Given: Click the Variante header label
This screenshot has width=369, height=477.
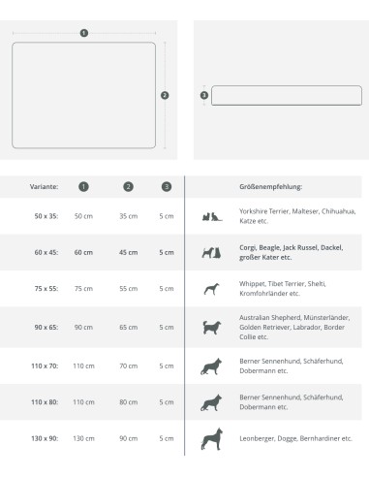Looking at the screenshot, I should 45,187.
